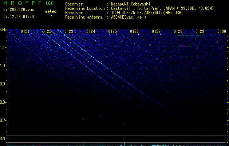Viewport: 229px width, 146px height.
Task: Click the 1.1 kHz axis label
Action: (x=3, y=47)
